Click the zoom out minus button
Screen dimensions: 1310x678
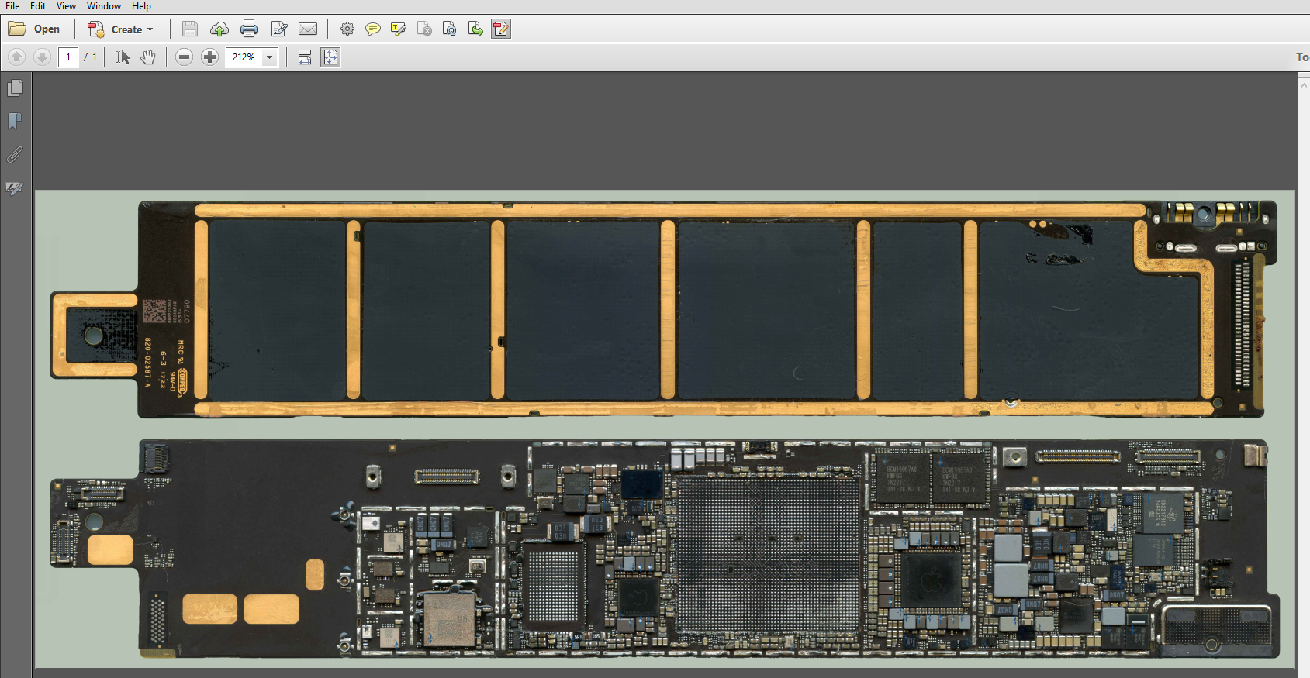click(184, 57)
